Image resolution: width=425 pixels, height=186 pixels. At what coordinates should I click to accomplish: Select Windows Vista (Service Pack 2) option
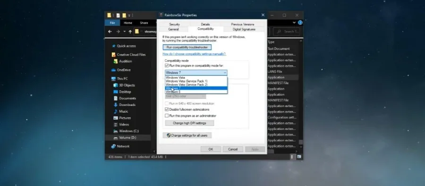pos(196,85)
